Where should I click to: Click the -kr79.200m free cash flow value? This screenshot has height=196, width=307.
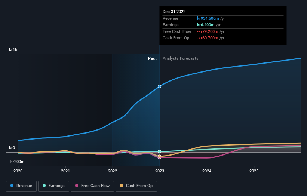pyautogui.click(x=208, y=31)
